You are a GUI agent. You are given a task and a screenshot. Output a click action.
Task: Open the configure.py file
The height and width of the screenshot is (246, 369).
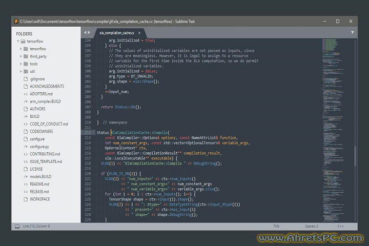click(x=39, y=147)
